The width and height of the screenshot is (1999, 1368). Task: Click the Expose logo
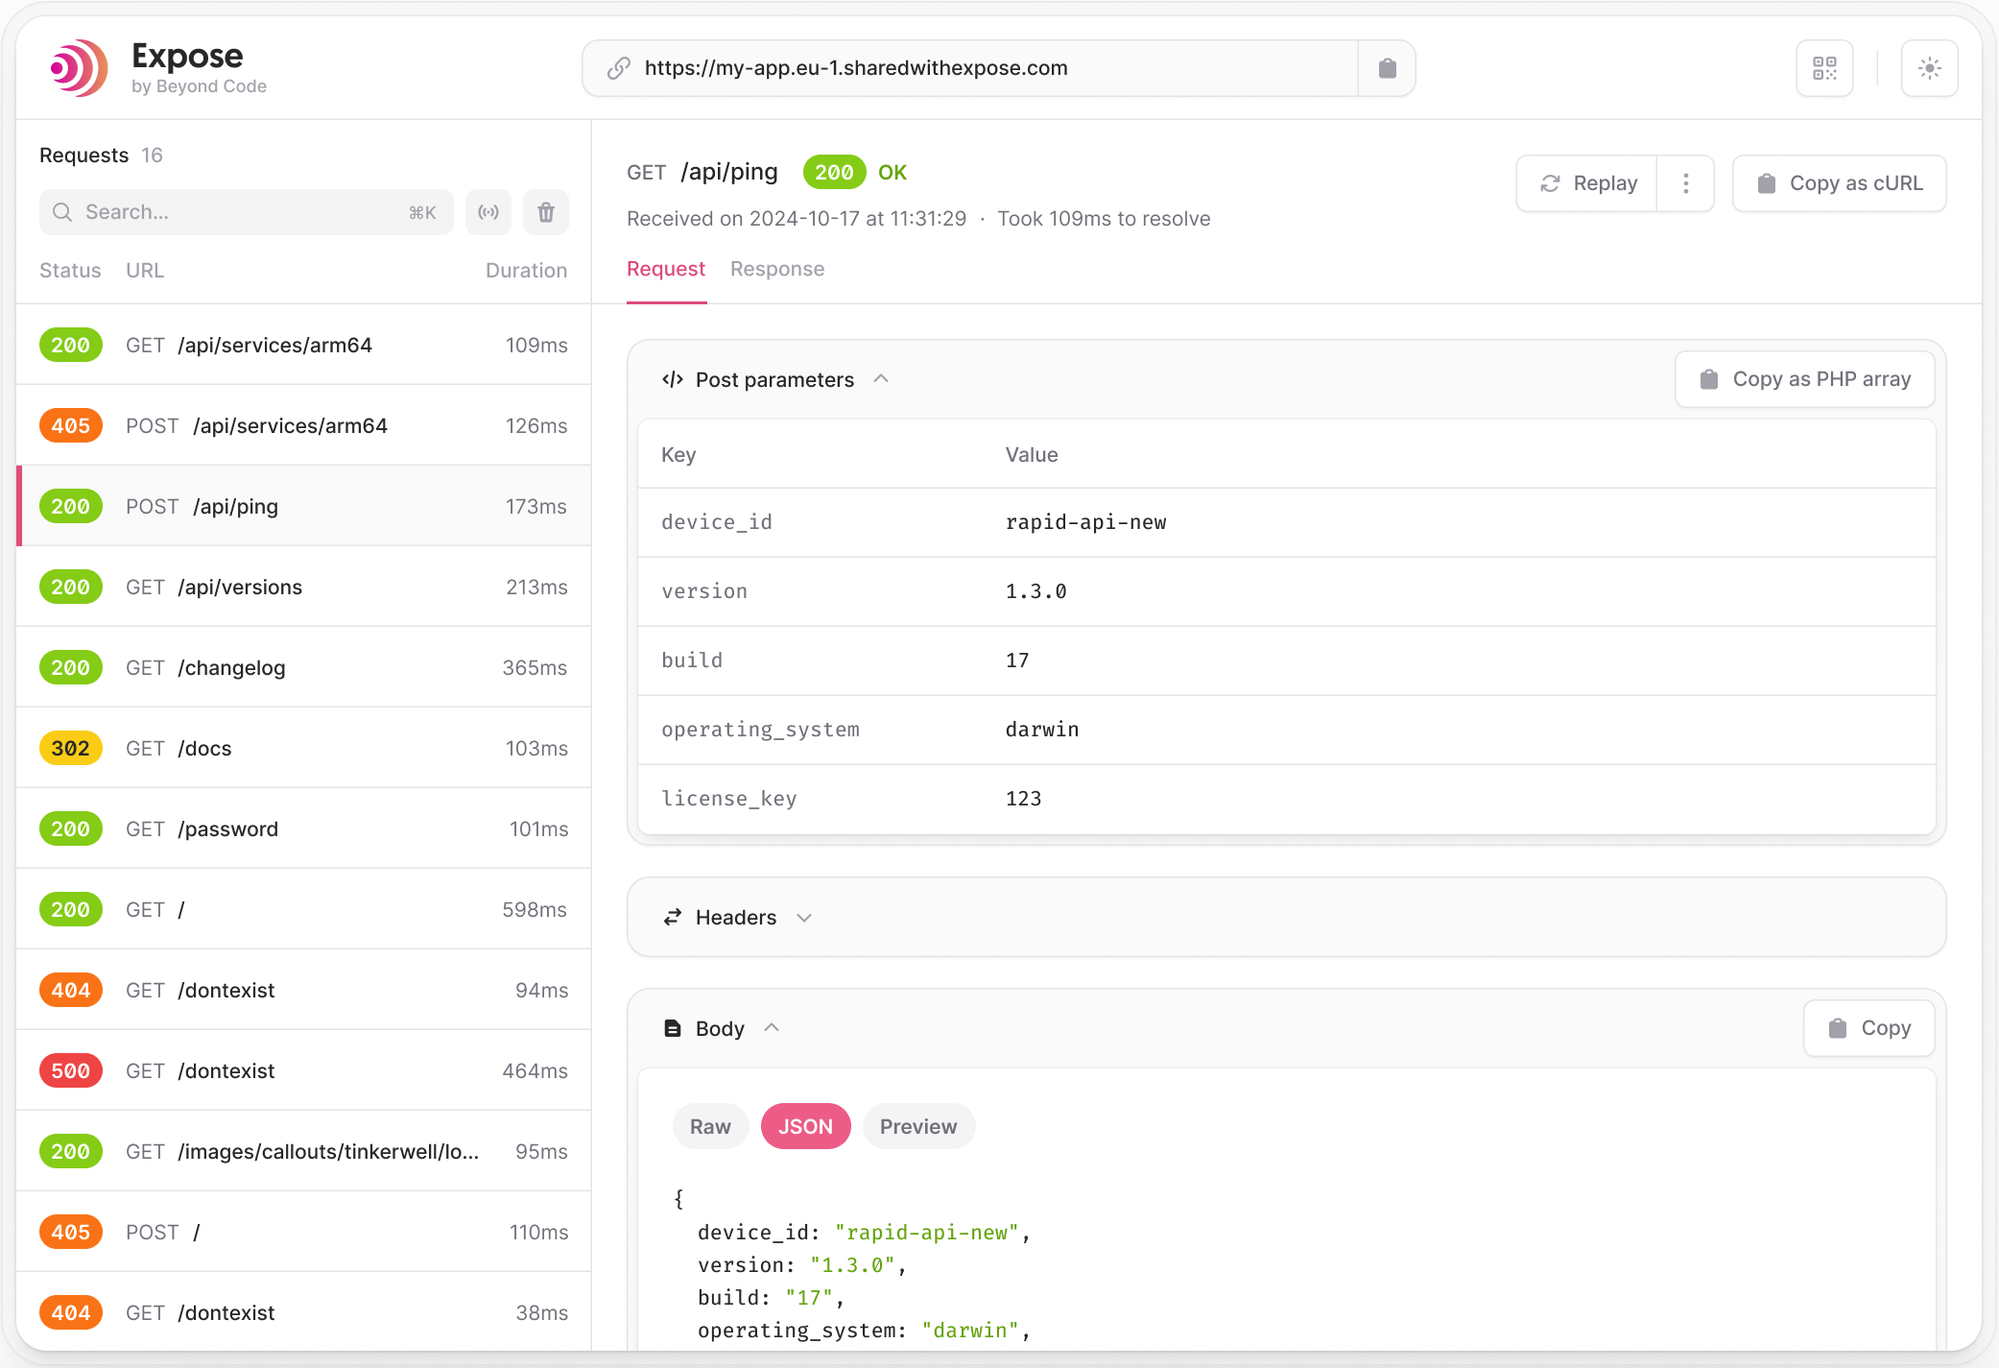80,68
